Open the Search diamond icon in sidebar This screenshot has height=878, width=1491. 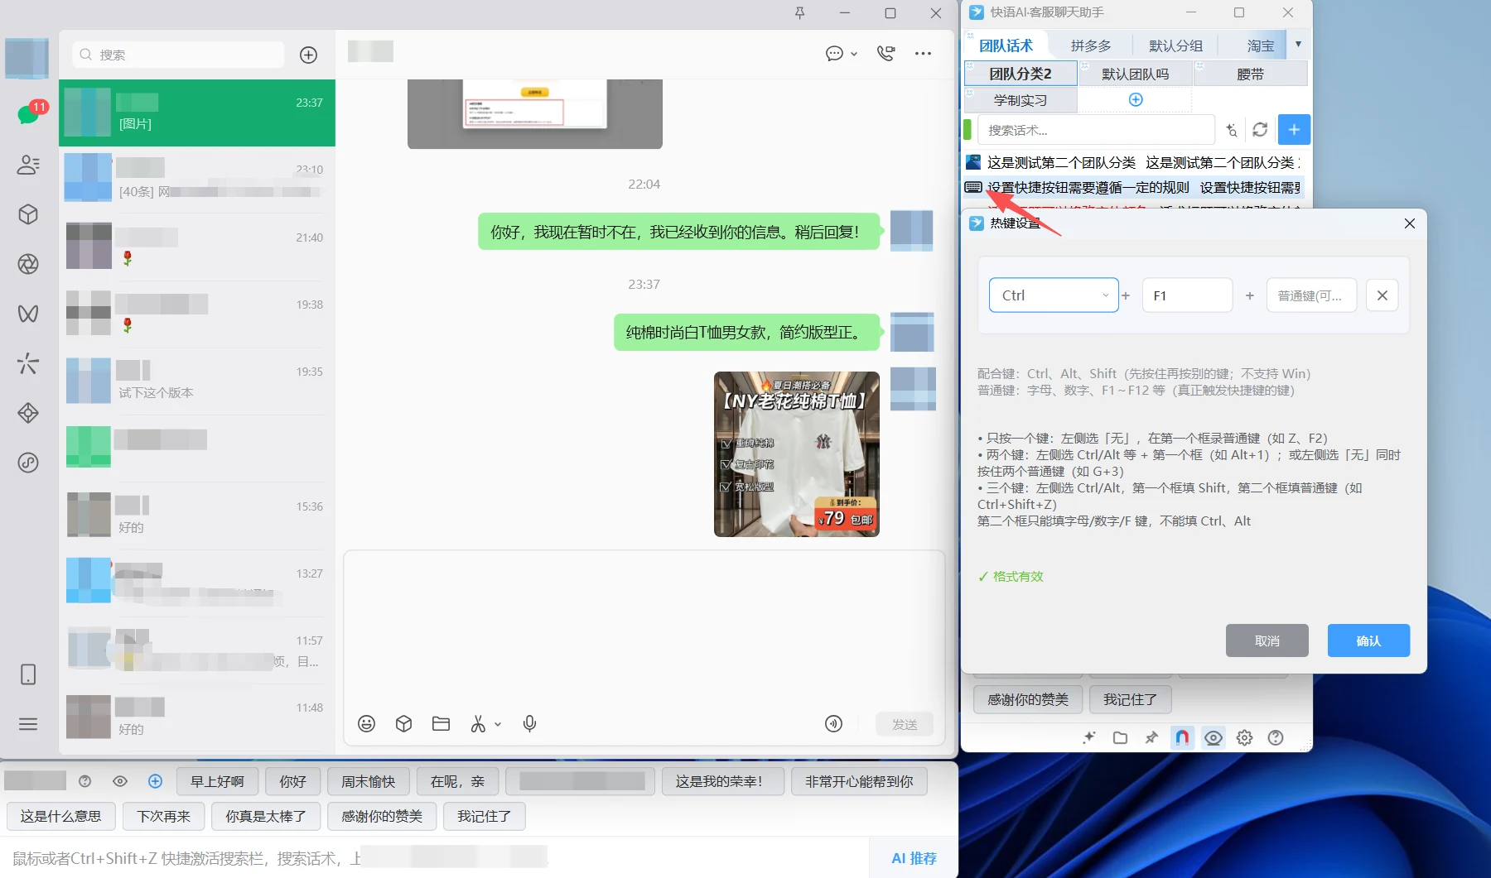coord(28,413)
